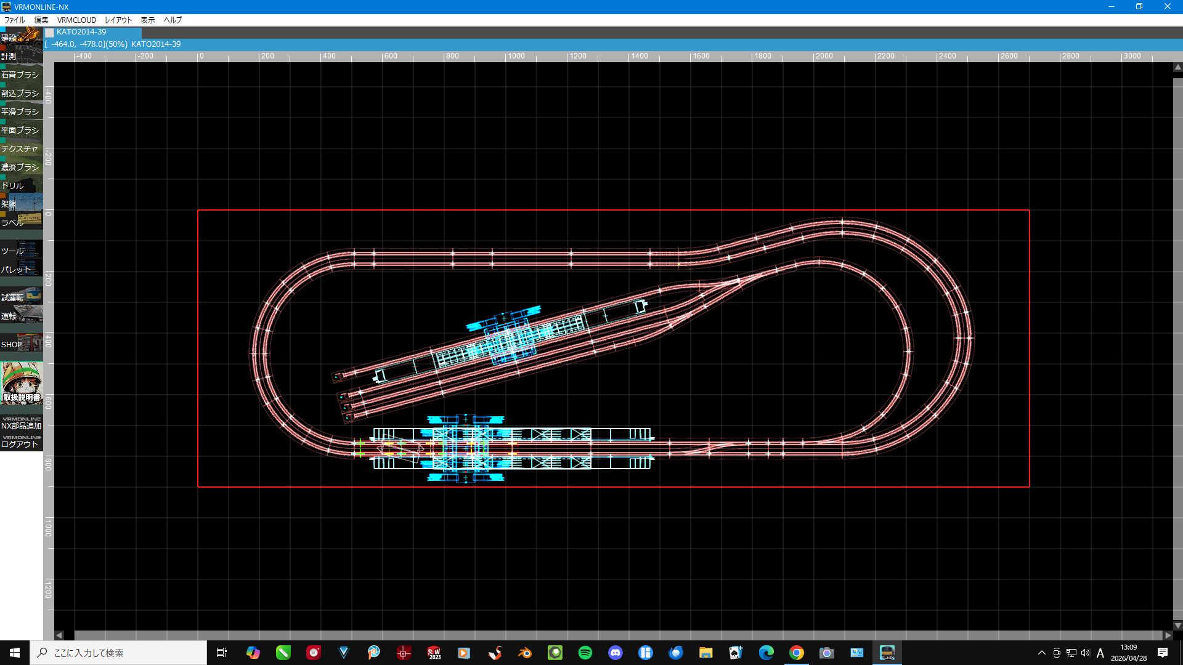Choose the 削込ブラシ carving brush
Screen dimensions: 1183x665
[22, 93]
